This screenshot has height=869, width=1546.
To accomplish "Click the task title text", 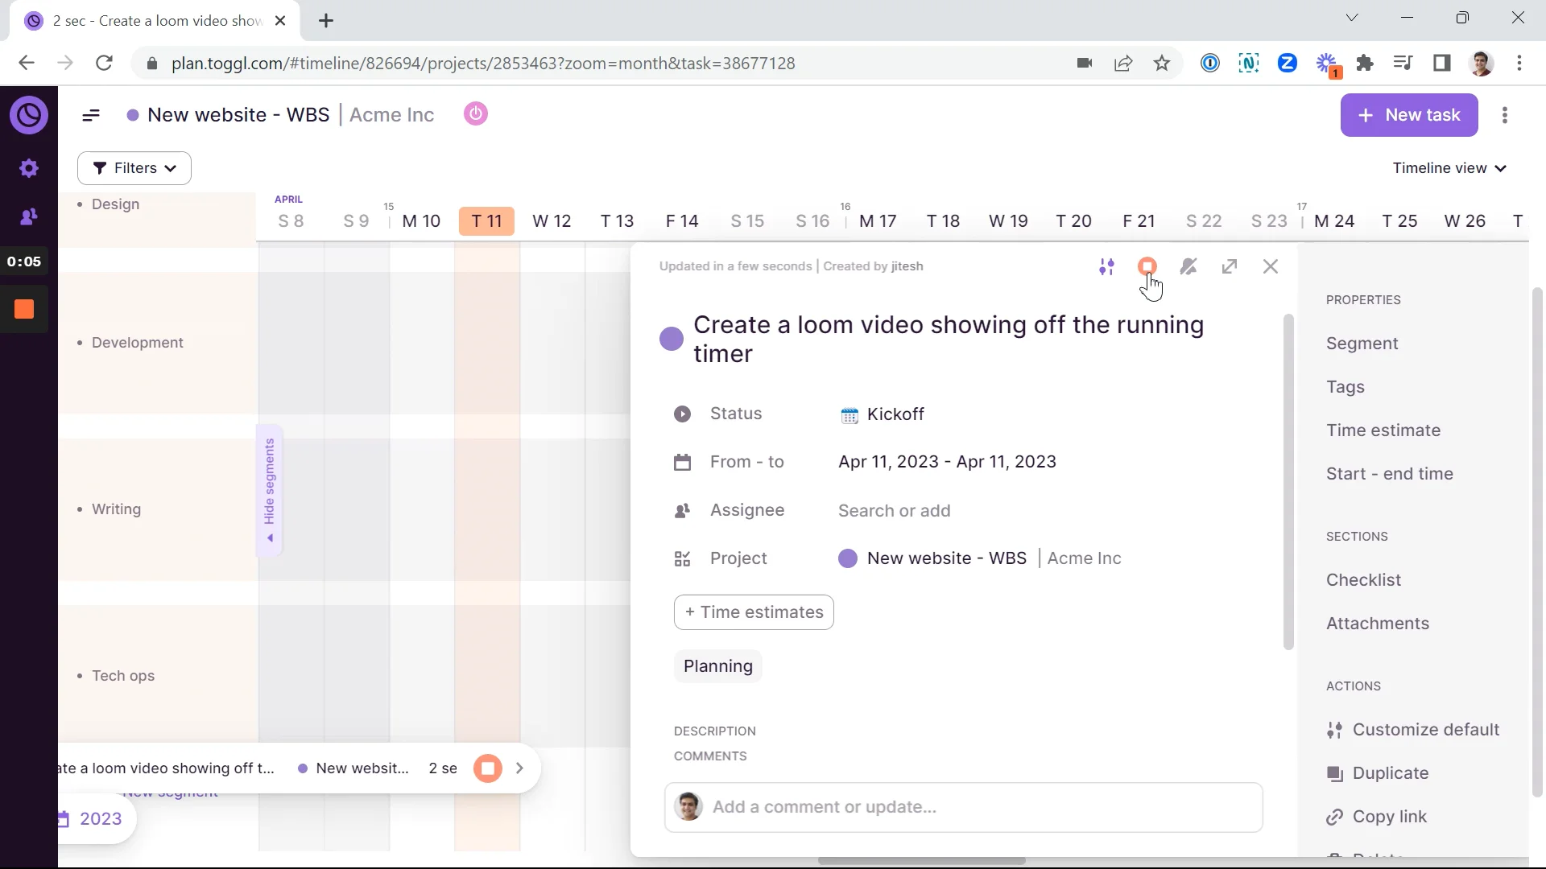I will click(x=949, y=339).
